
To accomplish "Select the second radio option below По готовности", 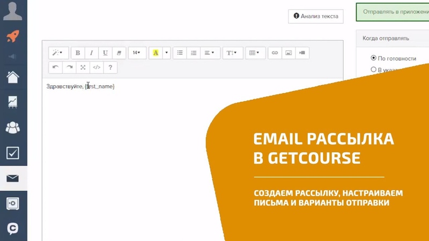I will [373, 70].
